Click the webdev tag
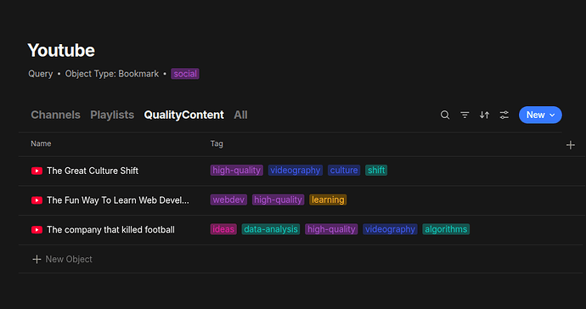The width and height of the screenshot is (586, 309). pos(228,199)
